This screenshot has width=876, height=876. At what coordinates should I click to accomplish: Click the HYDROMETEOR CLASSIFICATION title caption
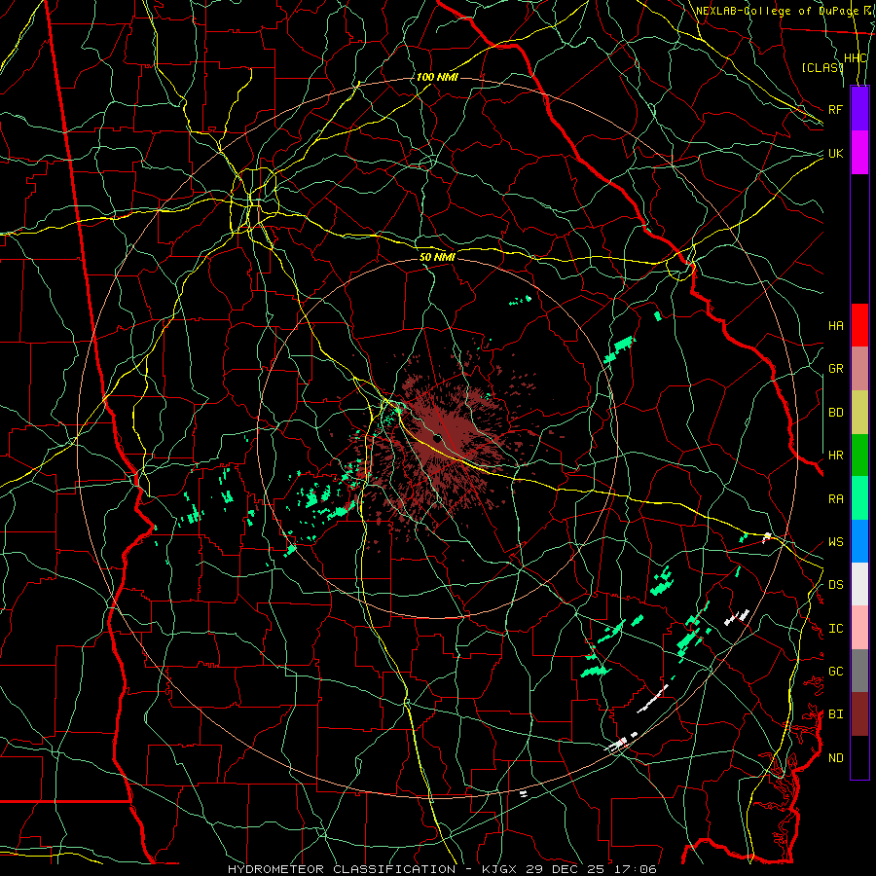[x=342, y=869]
